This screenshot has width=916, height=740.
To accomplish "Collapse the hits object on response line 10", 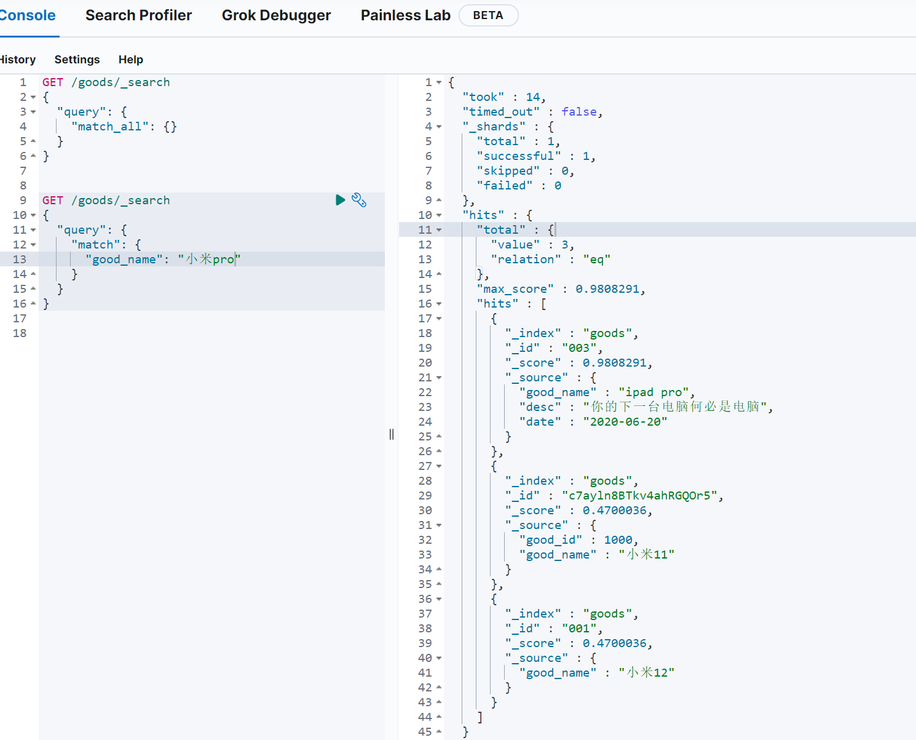I will (439, 215).
